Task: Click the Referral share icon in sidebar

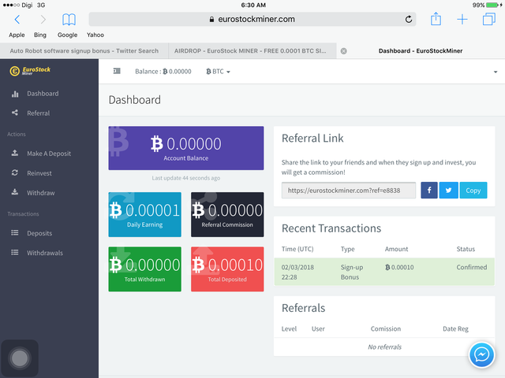Action: point(15,113)
